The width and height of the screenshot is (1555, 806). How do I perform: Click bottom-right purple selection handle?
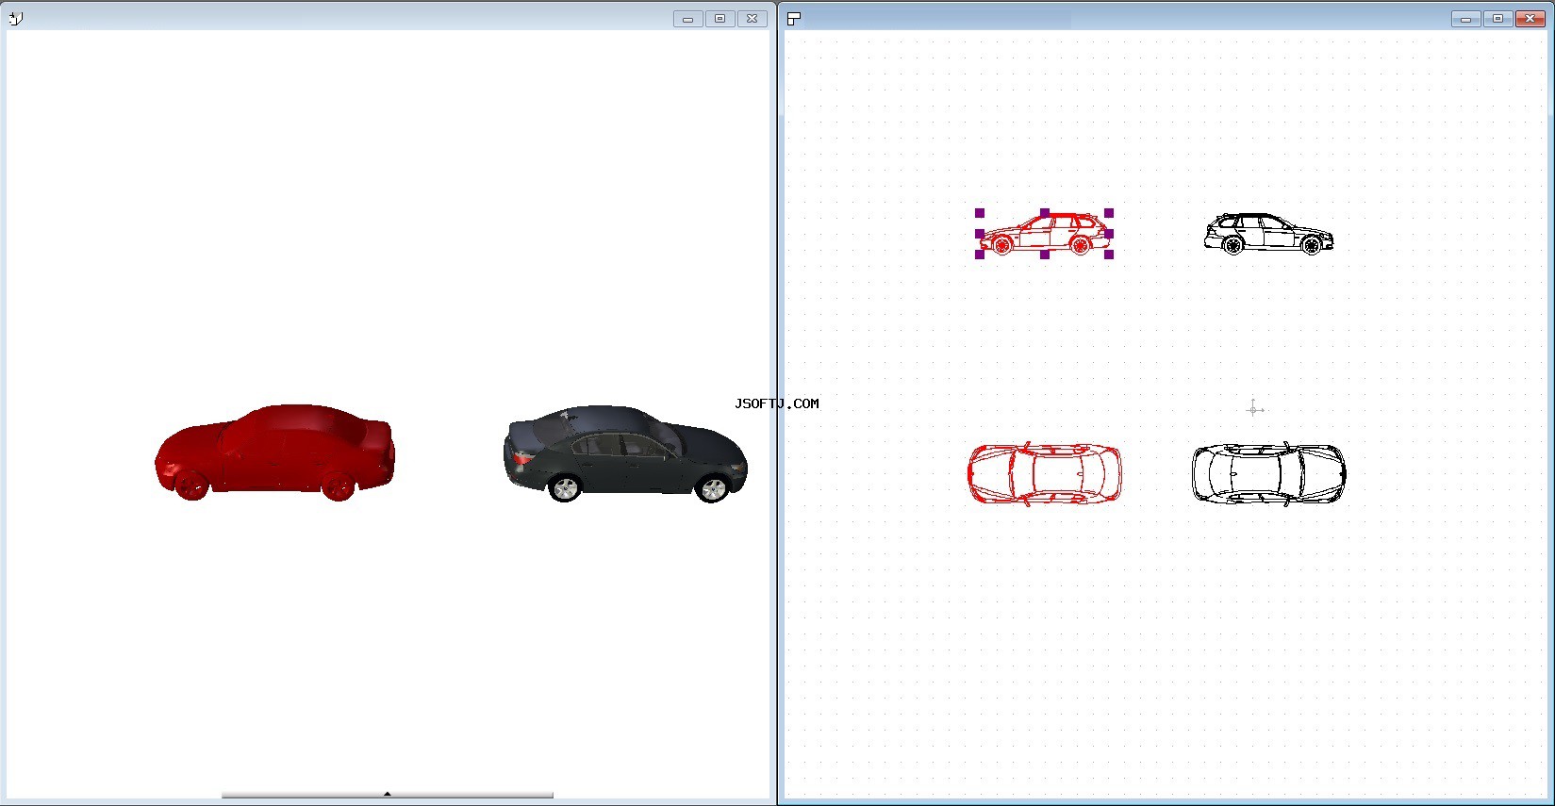point(1109,255)
